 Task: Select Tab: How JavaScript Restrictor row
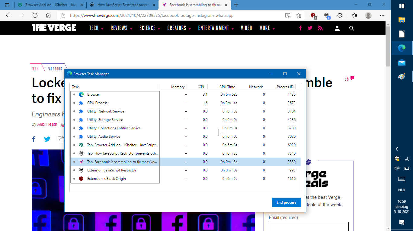tap(185, 153)
